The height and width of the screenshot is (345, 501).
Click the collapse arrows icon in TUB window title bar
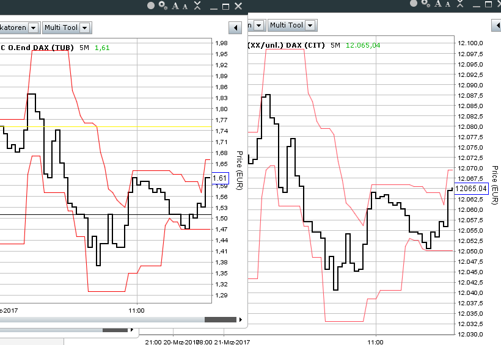click(197, 5)
